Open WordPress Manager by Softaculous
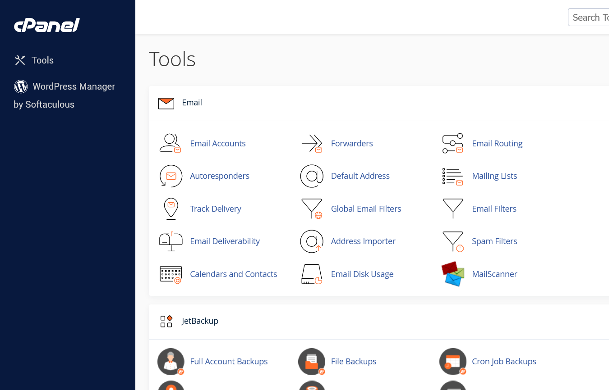This screenshot has height=390, width=609. coord(73,86)
